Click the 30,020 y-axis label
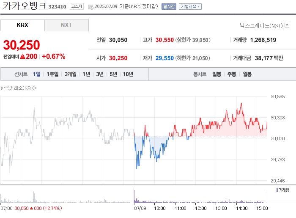296x218 pixels. pos(278,138)
